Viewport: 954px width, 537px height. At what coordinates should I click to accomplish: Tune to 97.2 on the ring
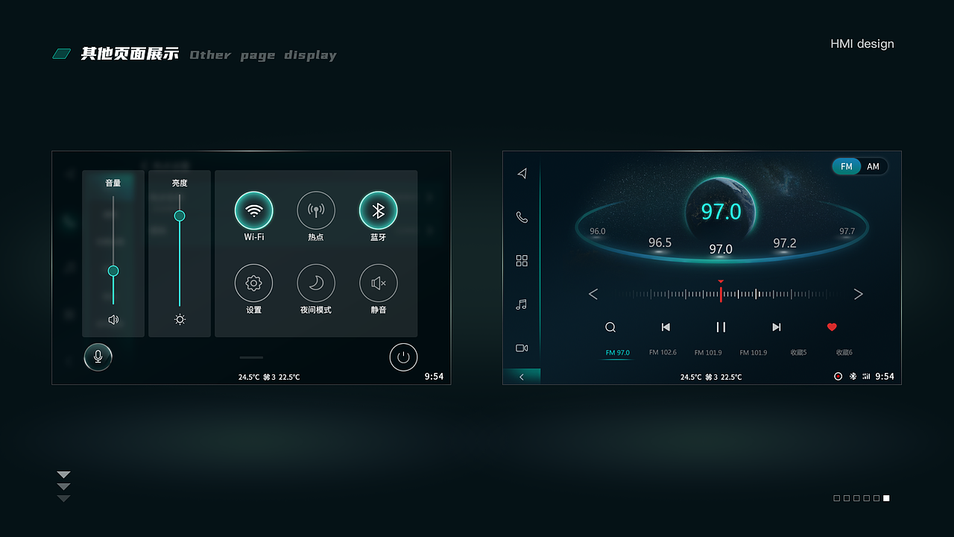785,243
